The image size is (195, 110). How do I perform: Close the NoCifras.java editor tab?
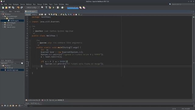pos(37,12)
